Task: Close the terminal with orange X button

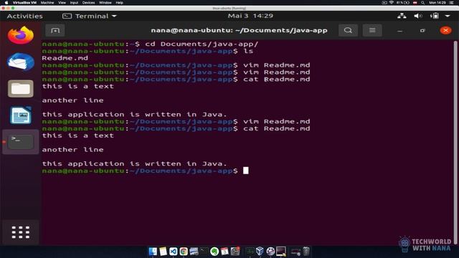Action: 445,30
